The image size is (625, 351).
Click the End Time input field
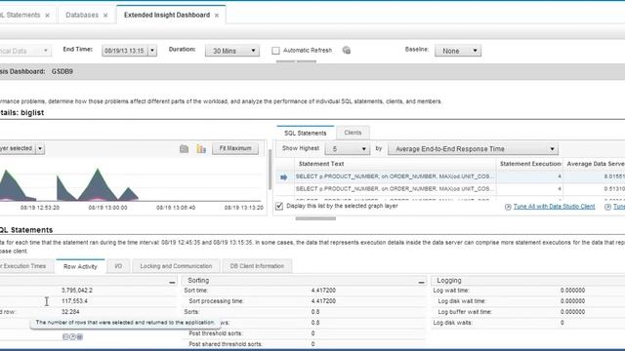point(125,51)
